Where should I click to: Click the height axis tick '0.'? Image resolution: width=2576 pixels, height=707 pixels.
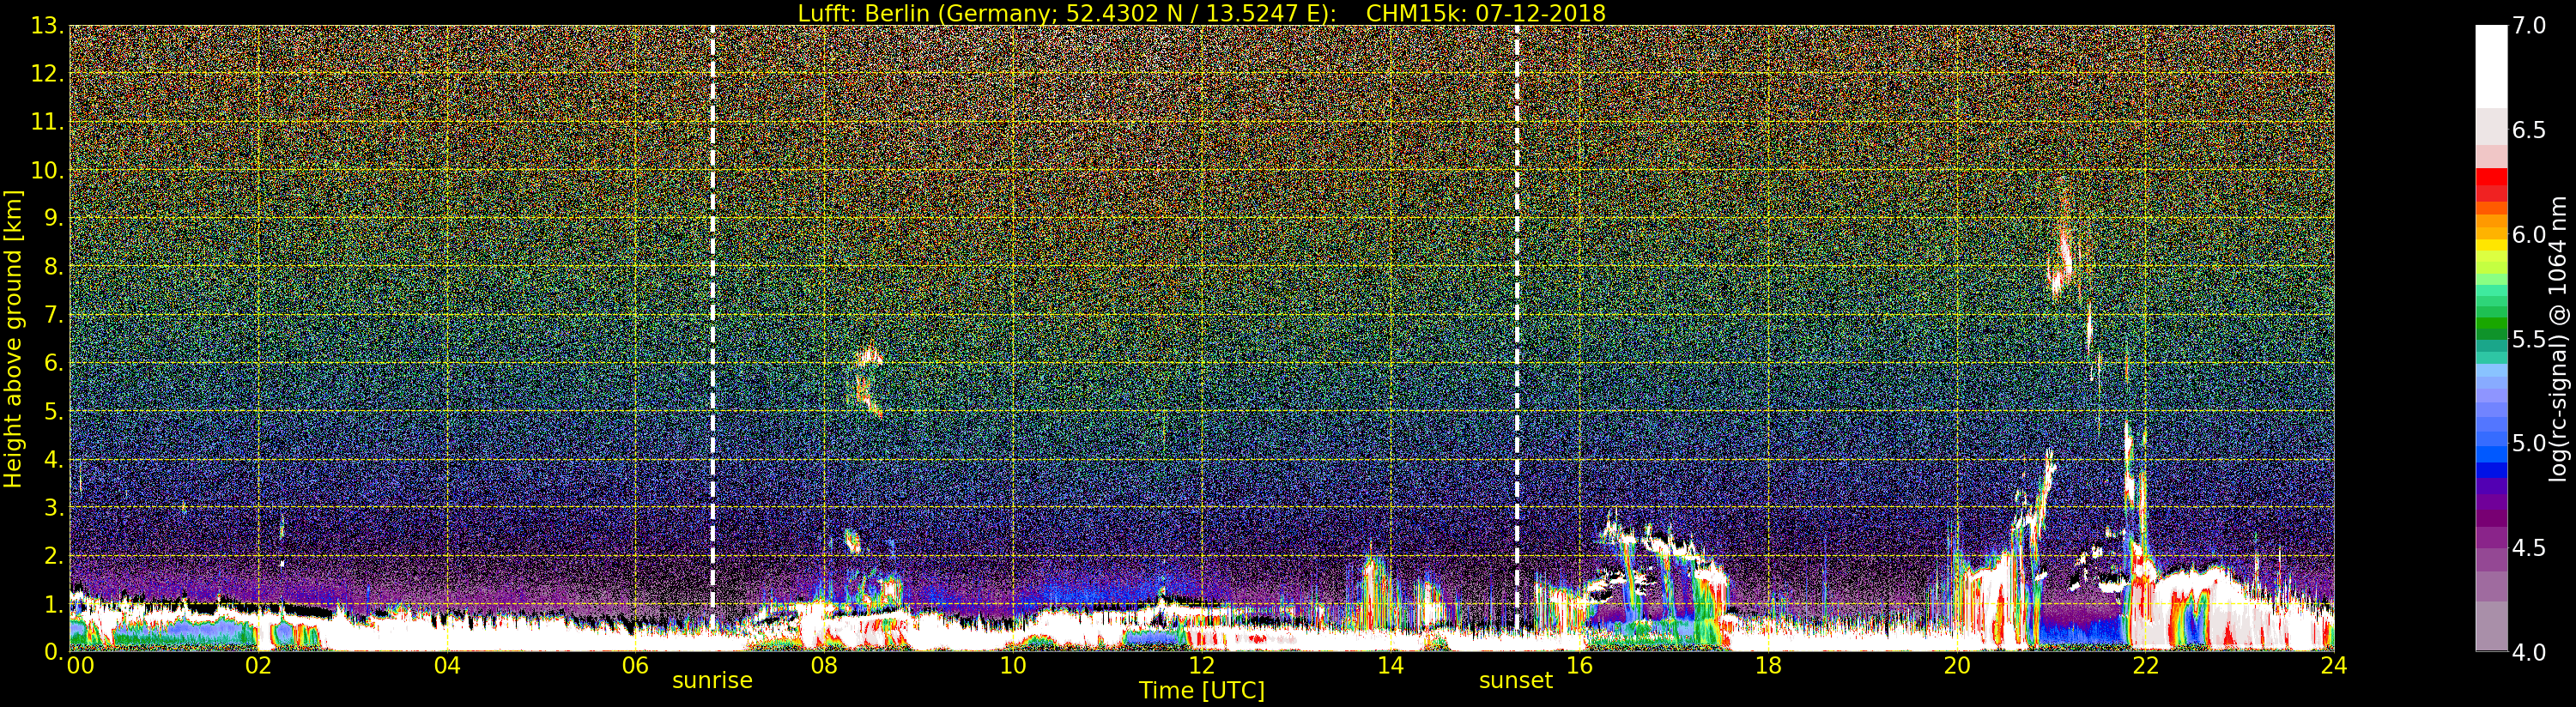54,651
